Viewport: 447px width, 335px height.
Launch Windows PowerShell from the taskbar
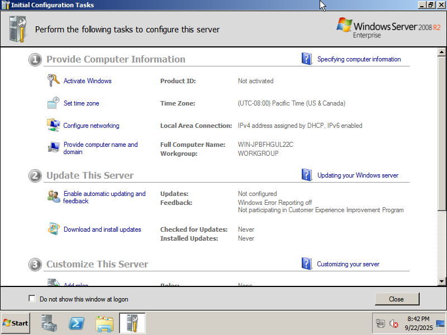pos(77,323)
